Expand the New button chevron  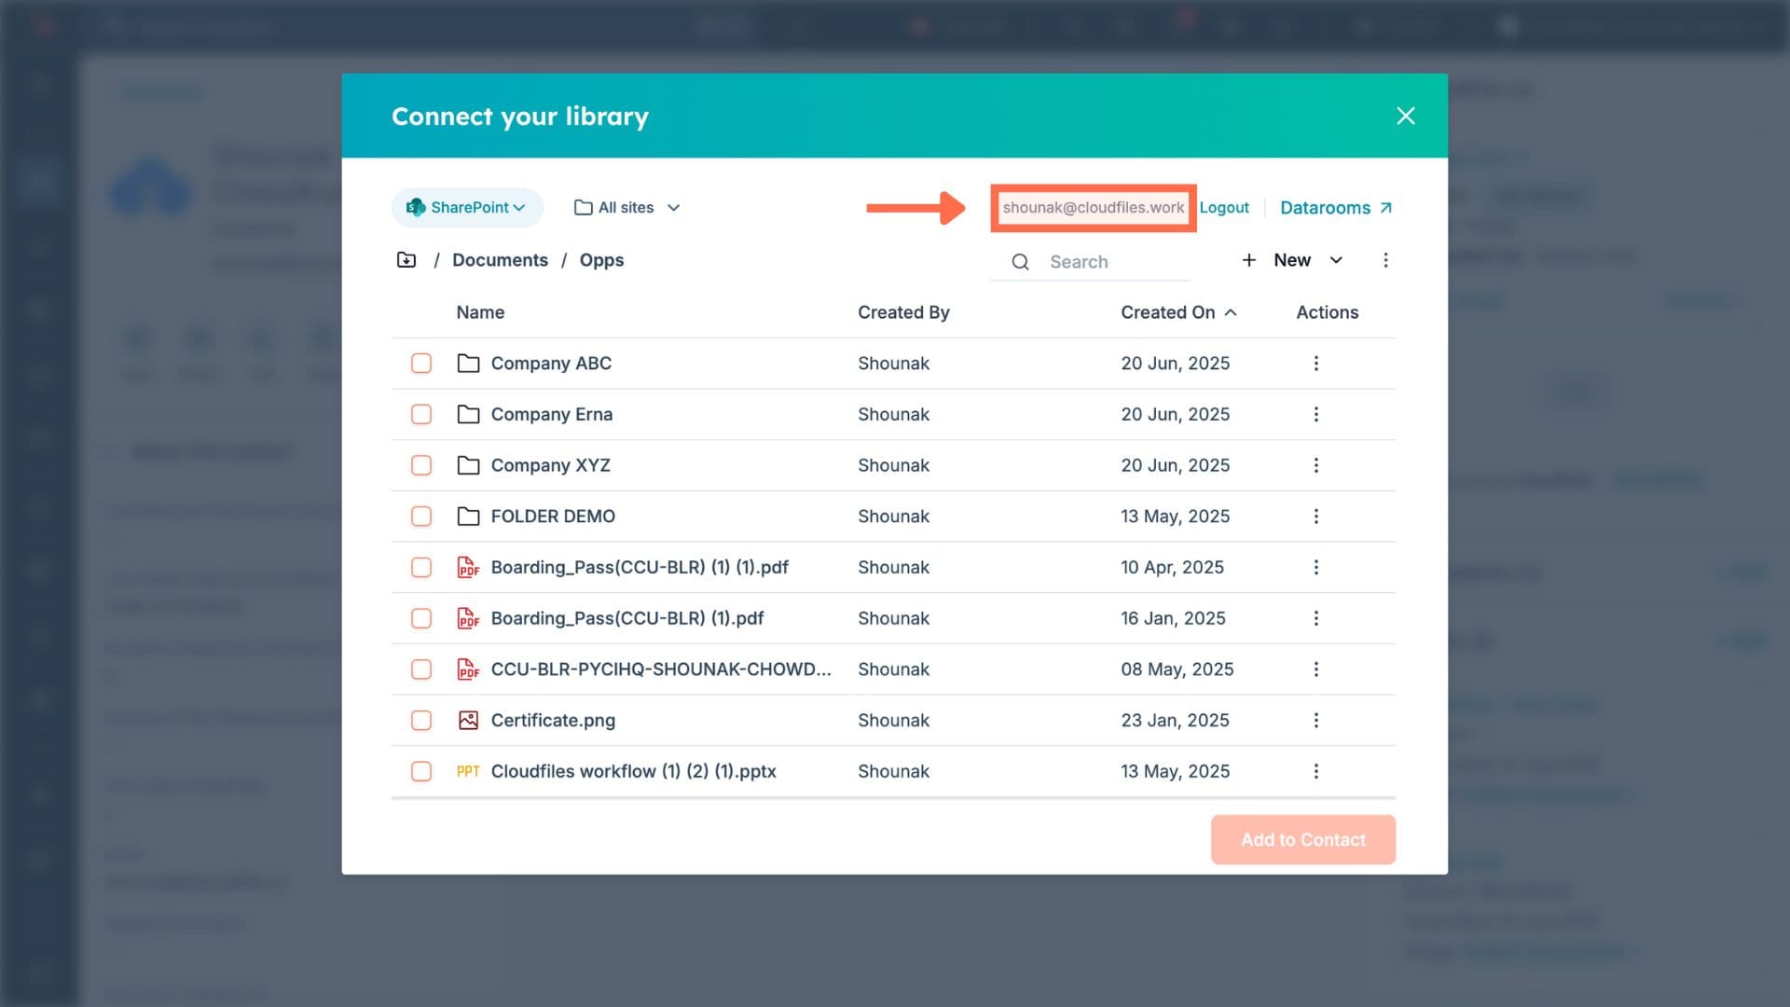coord(1336,260)
